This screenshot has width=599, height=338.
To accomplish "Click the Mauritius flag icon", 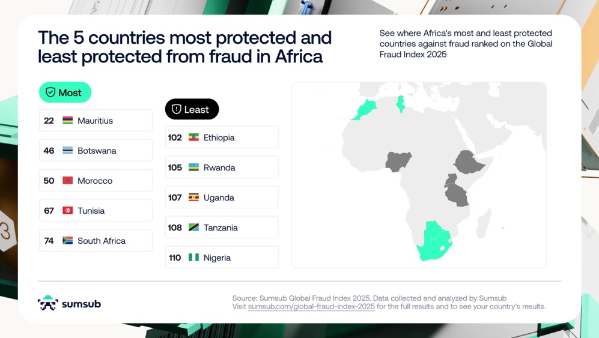I will tap(68, 121).
